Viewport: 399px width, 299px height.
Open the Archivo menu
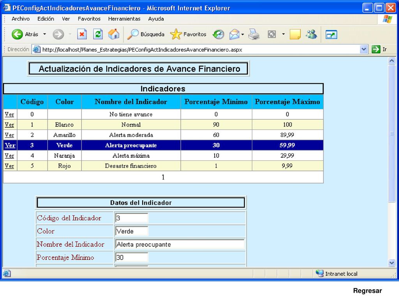(21, 19)
